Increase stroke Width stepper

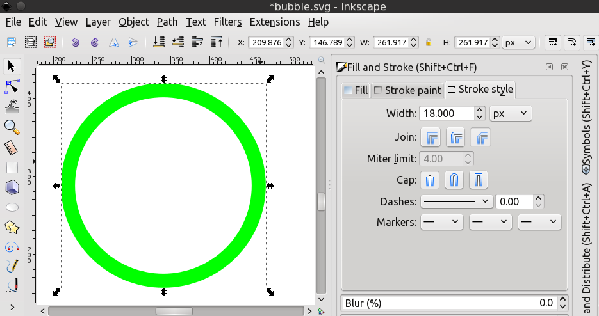pyautogui.click(x=479, y=110)
